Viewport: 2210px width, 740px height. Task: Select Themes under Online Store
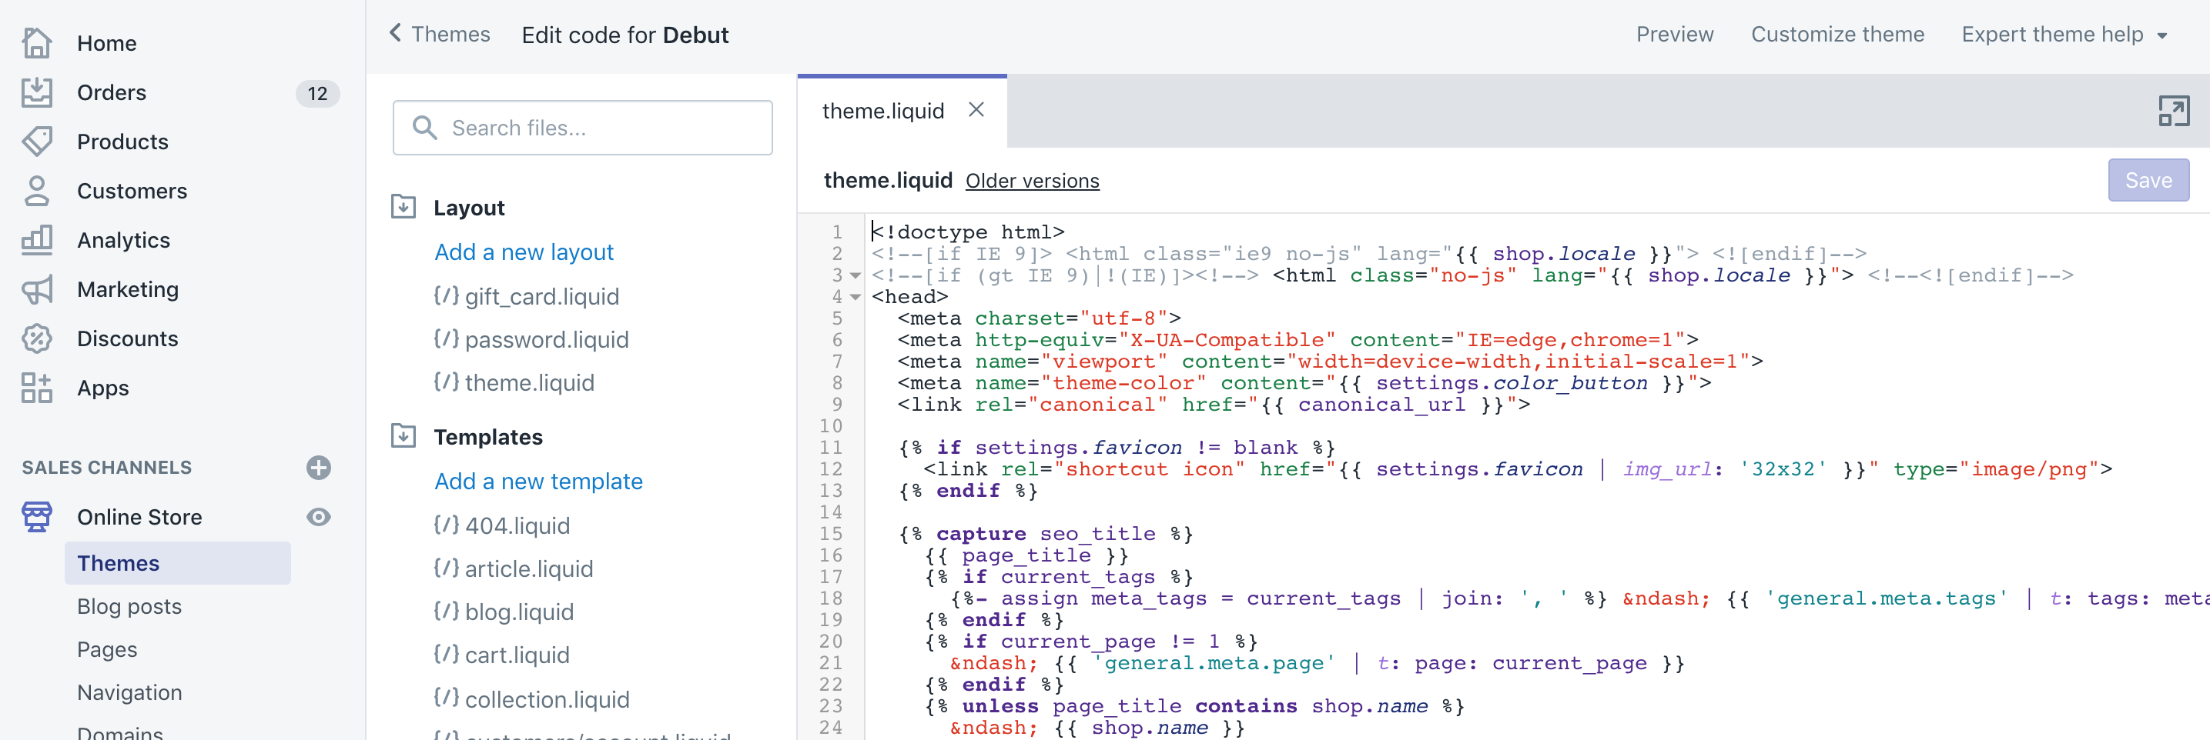(177, 563)
